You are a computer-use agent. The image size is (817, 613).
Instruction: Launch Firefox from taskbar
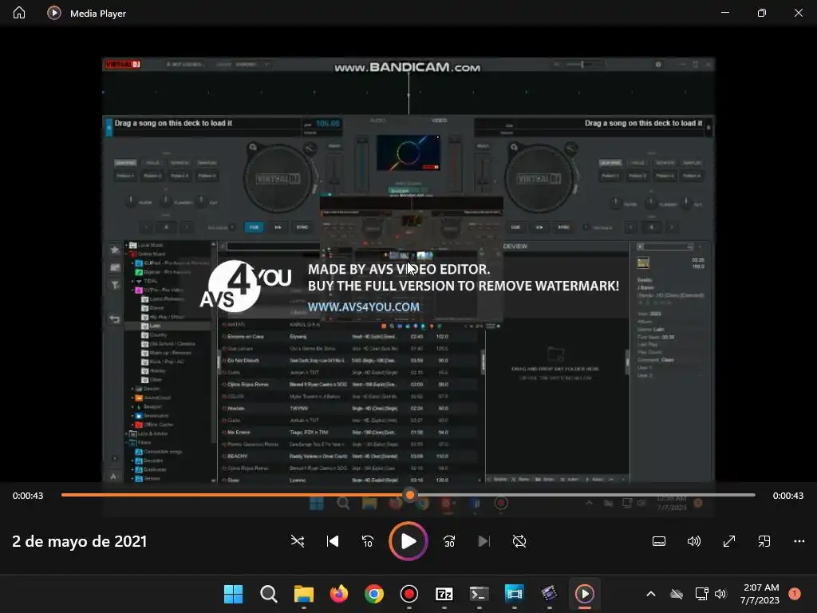click(x=338, y=594)
